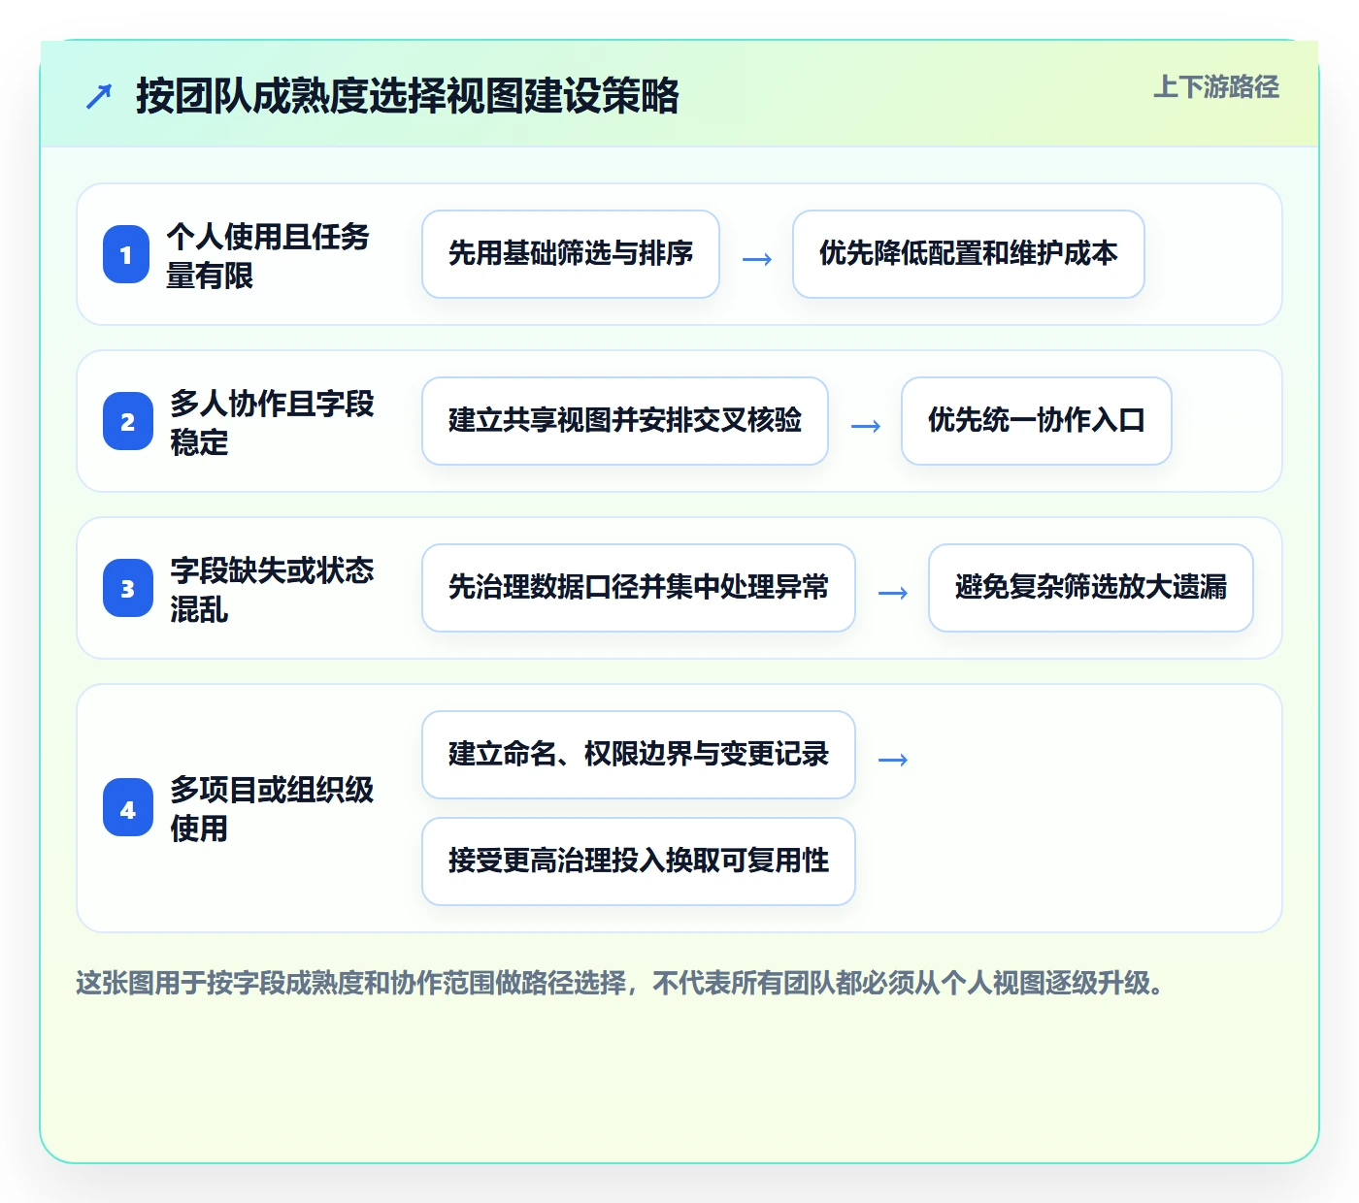The height and width of the screenshot is (1203, 1359).
Task: Click the 避免复杂筛选放大遗漏 box
Action: tap(1091, 588)
